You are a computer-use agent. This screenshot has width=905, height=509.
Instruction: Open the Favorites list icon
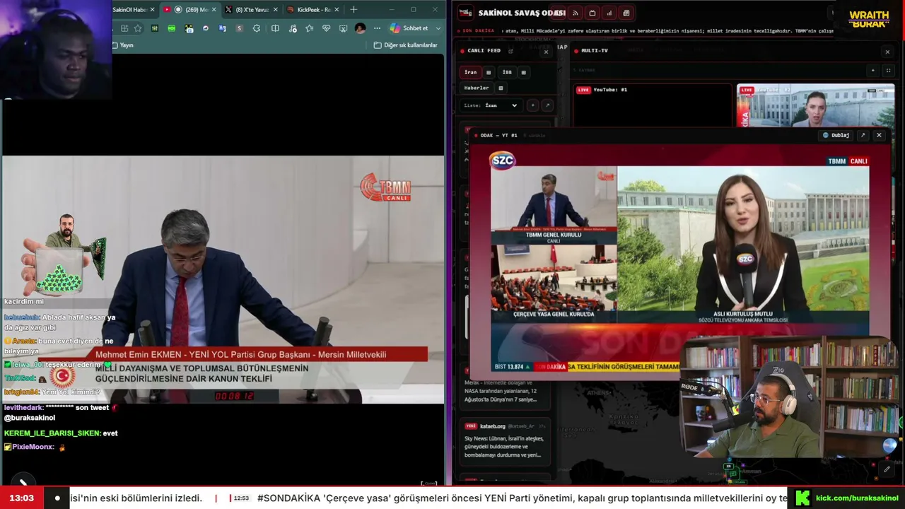309,28
